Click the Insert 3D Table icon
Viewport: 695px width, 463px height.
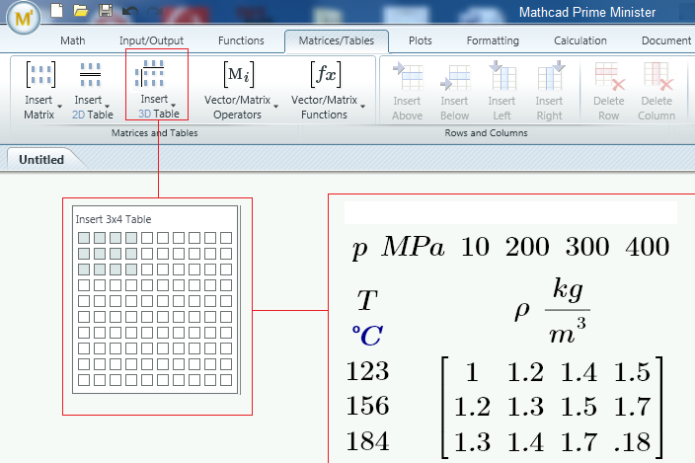pos(151,74)
